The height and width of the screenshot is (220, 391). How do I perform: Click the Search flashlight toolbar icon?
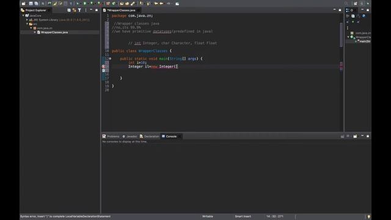click(133, 4)
